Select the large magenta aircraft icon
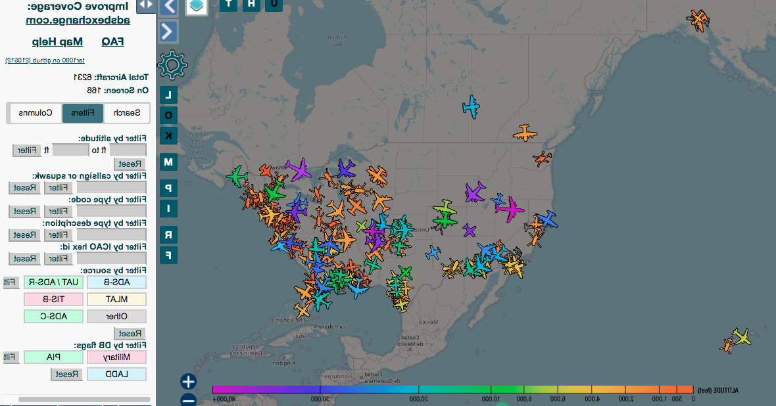This screenshot has height=406, width=776. pos(510,209)
